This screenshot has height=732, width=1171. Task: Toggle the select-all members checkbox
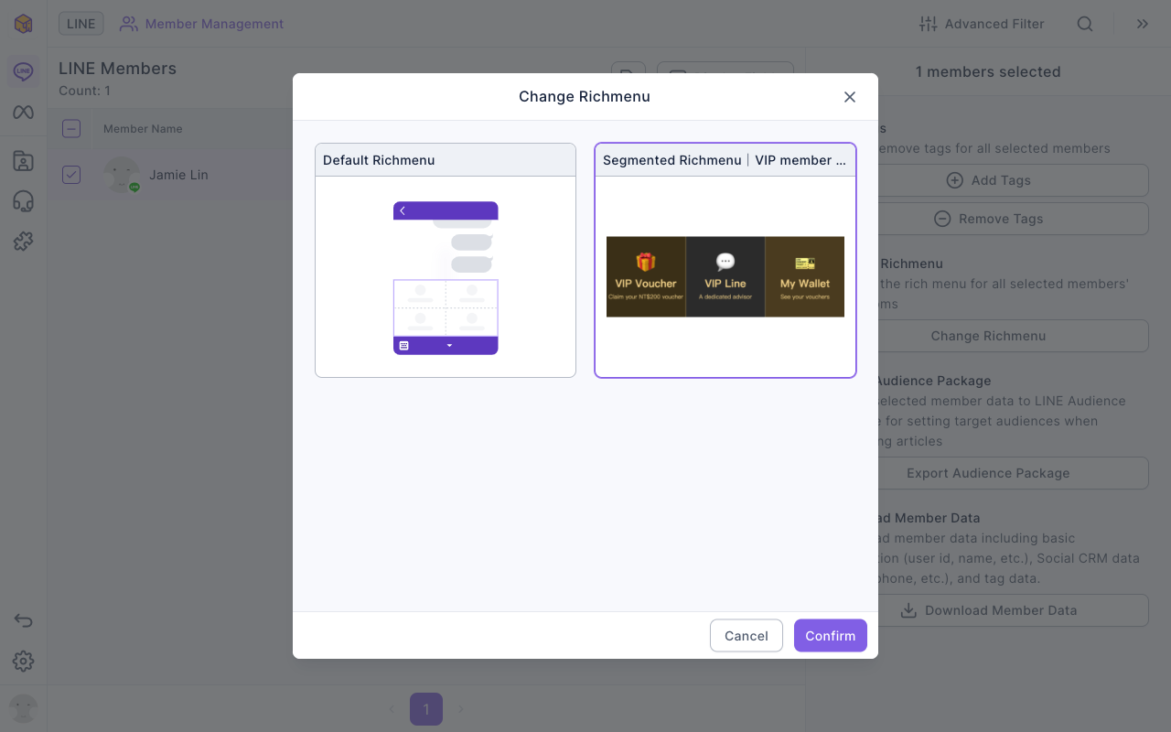71,129
